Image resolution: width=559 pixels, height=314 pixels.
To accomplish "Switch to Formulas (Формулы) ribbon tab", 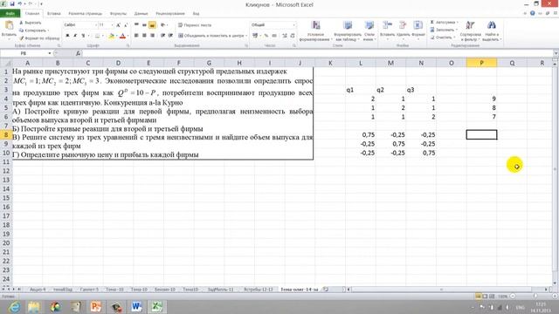I will point(118,14).
